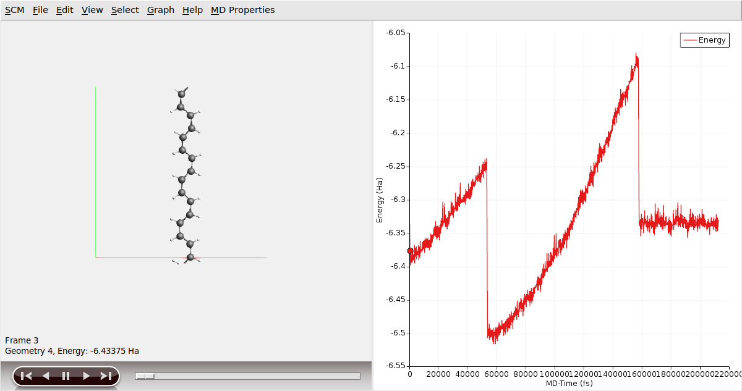Image resolution: width=742 pixels, height=391 pixels.
Task: Open the Select menu
Action: 125,10
